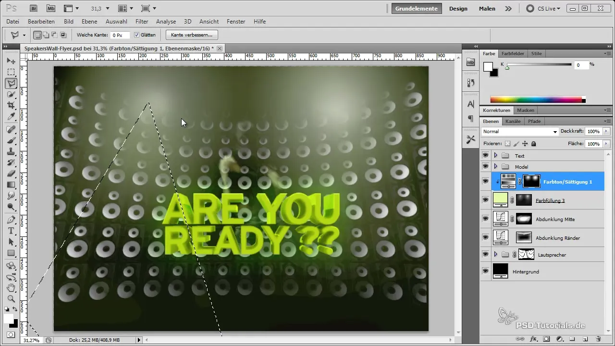Viewport: 615px width, 346px height.
Task: Toggle the Glätten anti-alias checkbox
Action: (x=137, y=35)
